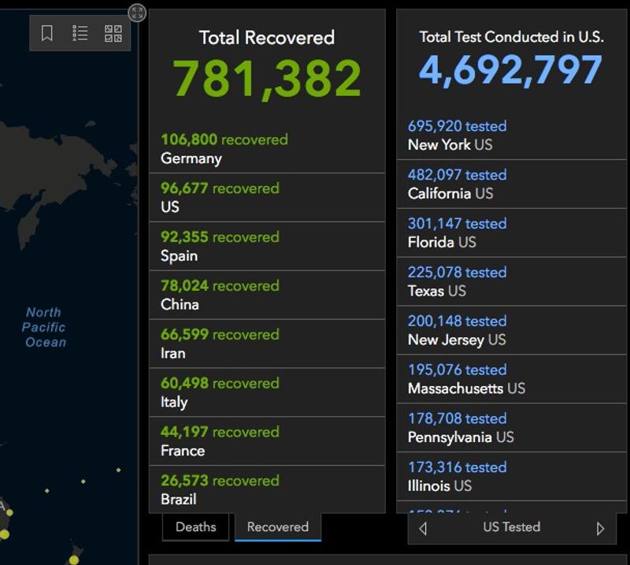The width and height of the screenshot is (630, 565).
Task: Select Spain 92,355 recovered row
Action: click(x=267, y=246)
